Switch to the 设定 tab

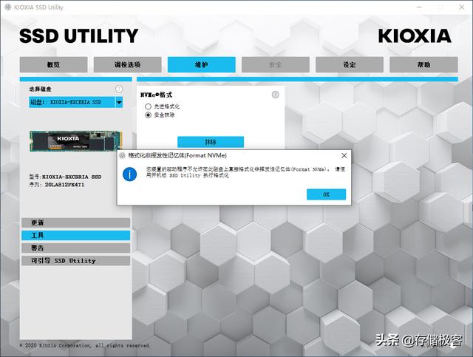[350, 64]
